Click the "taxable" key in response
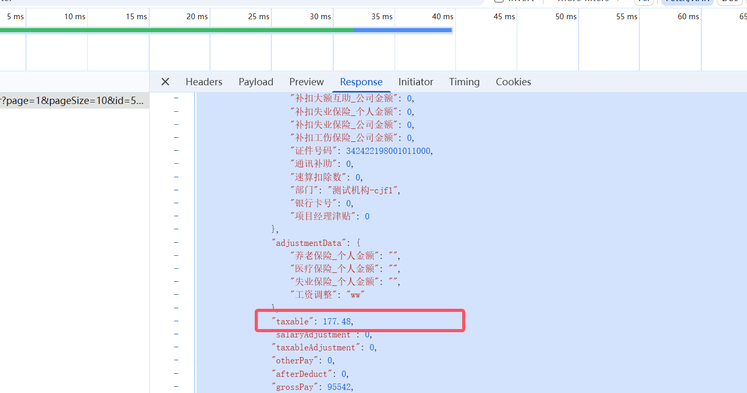This screenshot has height=393, width=747. pos(292,322)
